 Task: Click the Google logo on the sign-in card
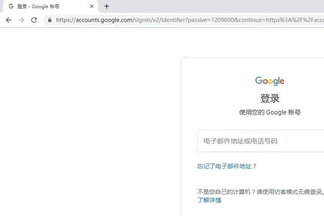269,81
